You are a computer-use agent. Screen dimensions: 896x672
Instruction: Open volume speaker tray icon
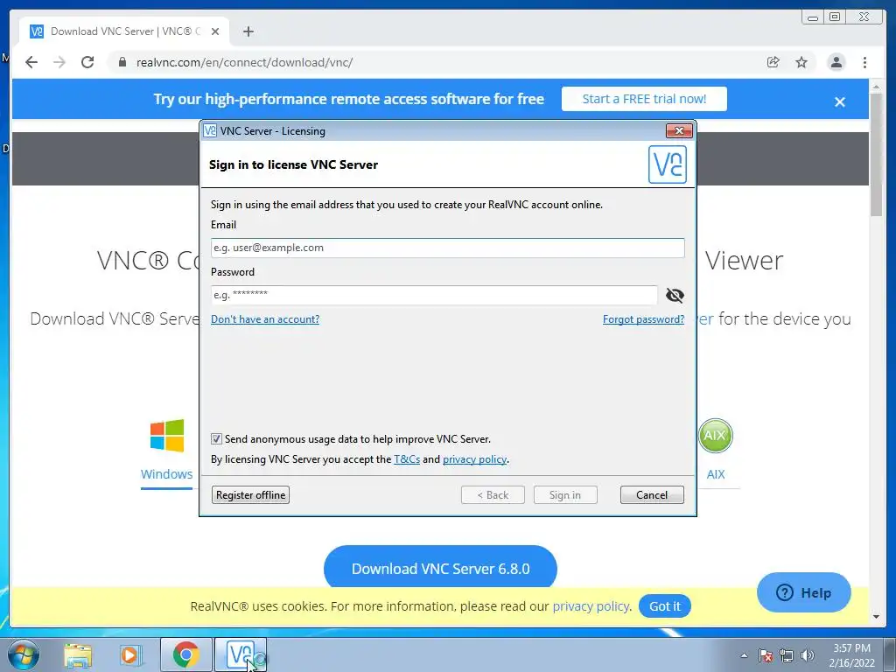[808, 655]
